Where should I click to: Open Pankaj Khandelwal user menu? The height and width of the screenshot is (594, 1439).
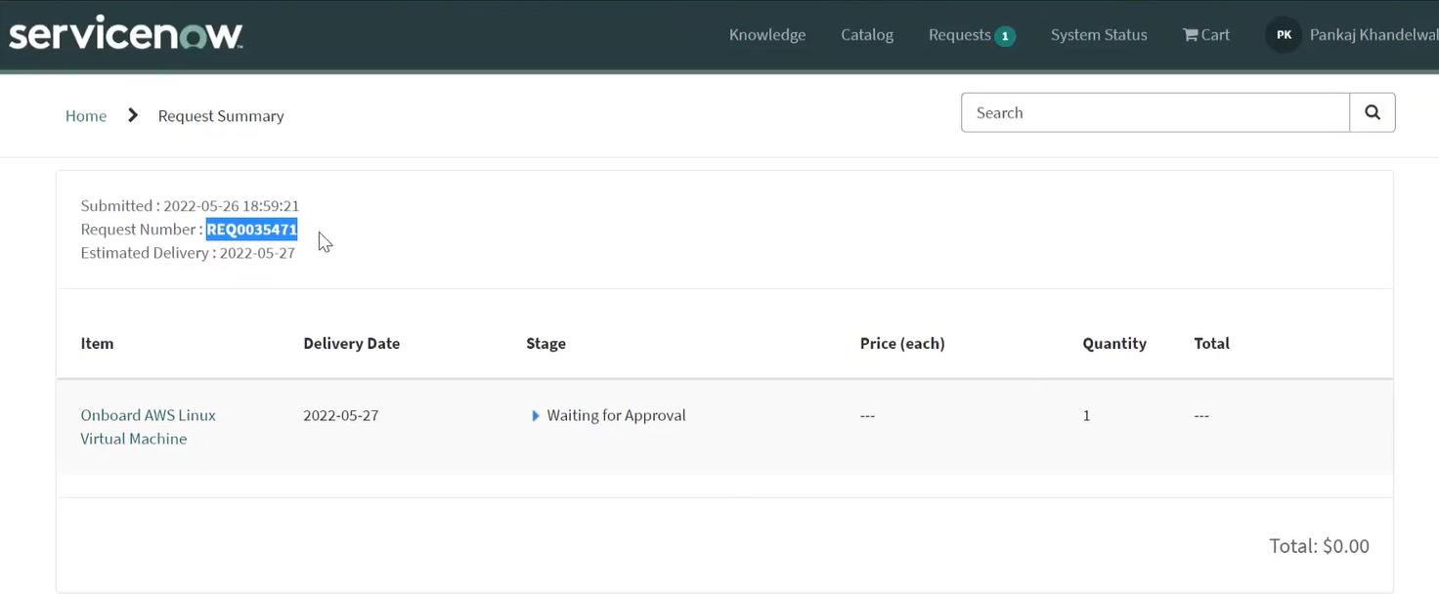[x=1374, y=35]
